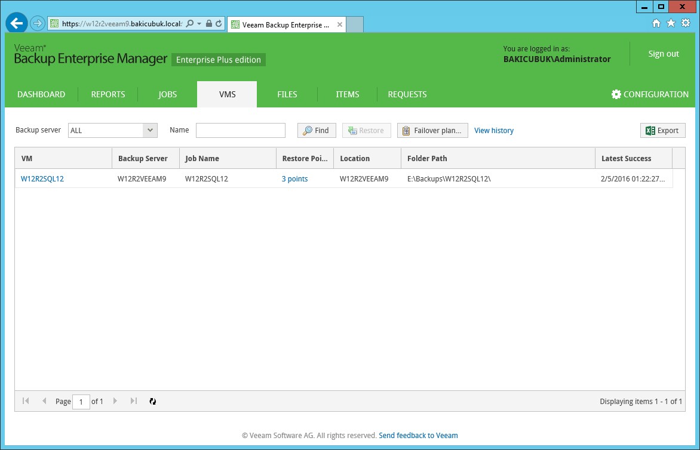Viewport: 700px width, 450px height.
Task: Sort by the Folder Path column
Action: tap(498, 158)
